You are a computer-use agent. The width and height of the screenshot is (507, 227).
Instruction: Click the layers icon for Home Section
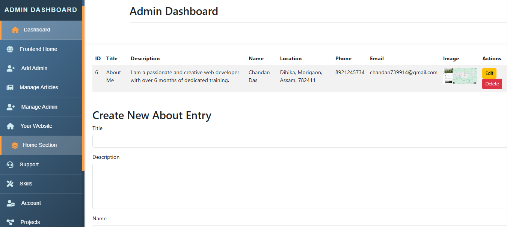15,145
